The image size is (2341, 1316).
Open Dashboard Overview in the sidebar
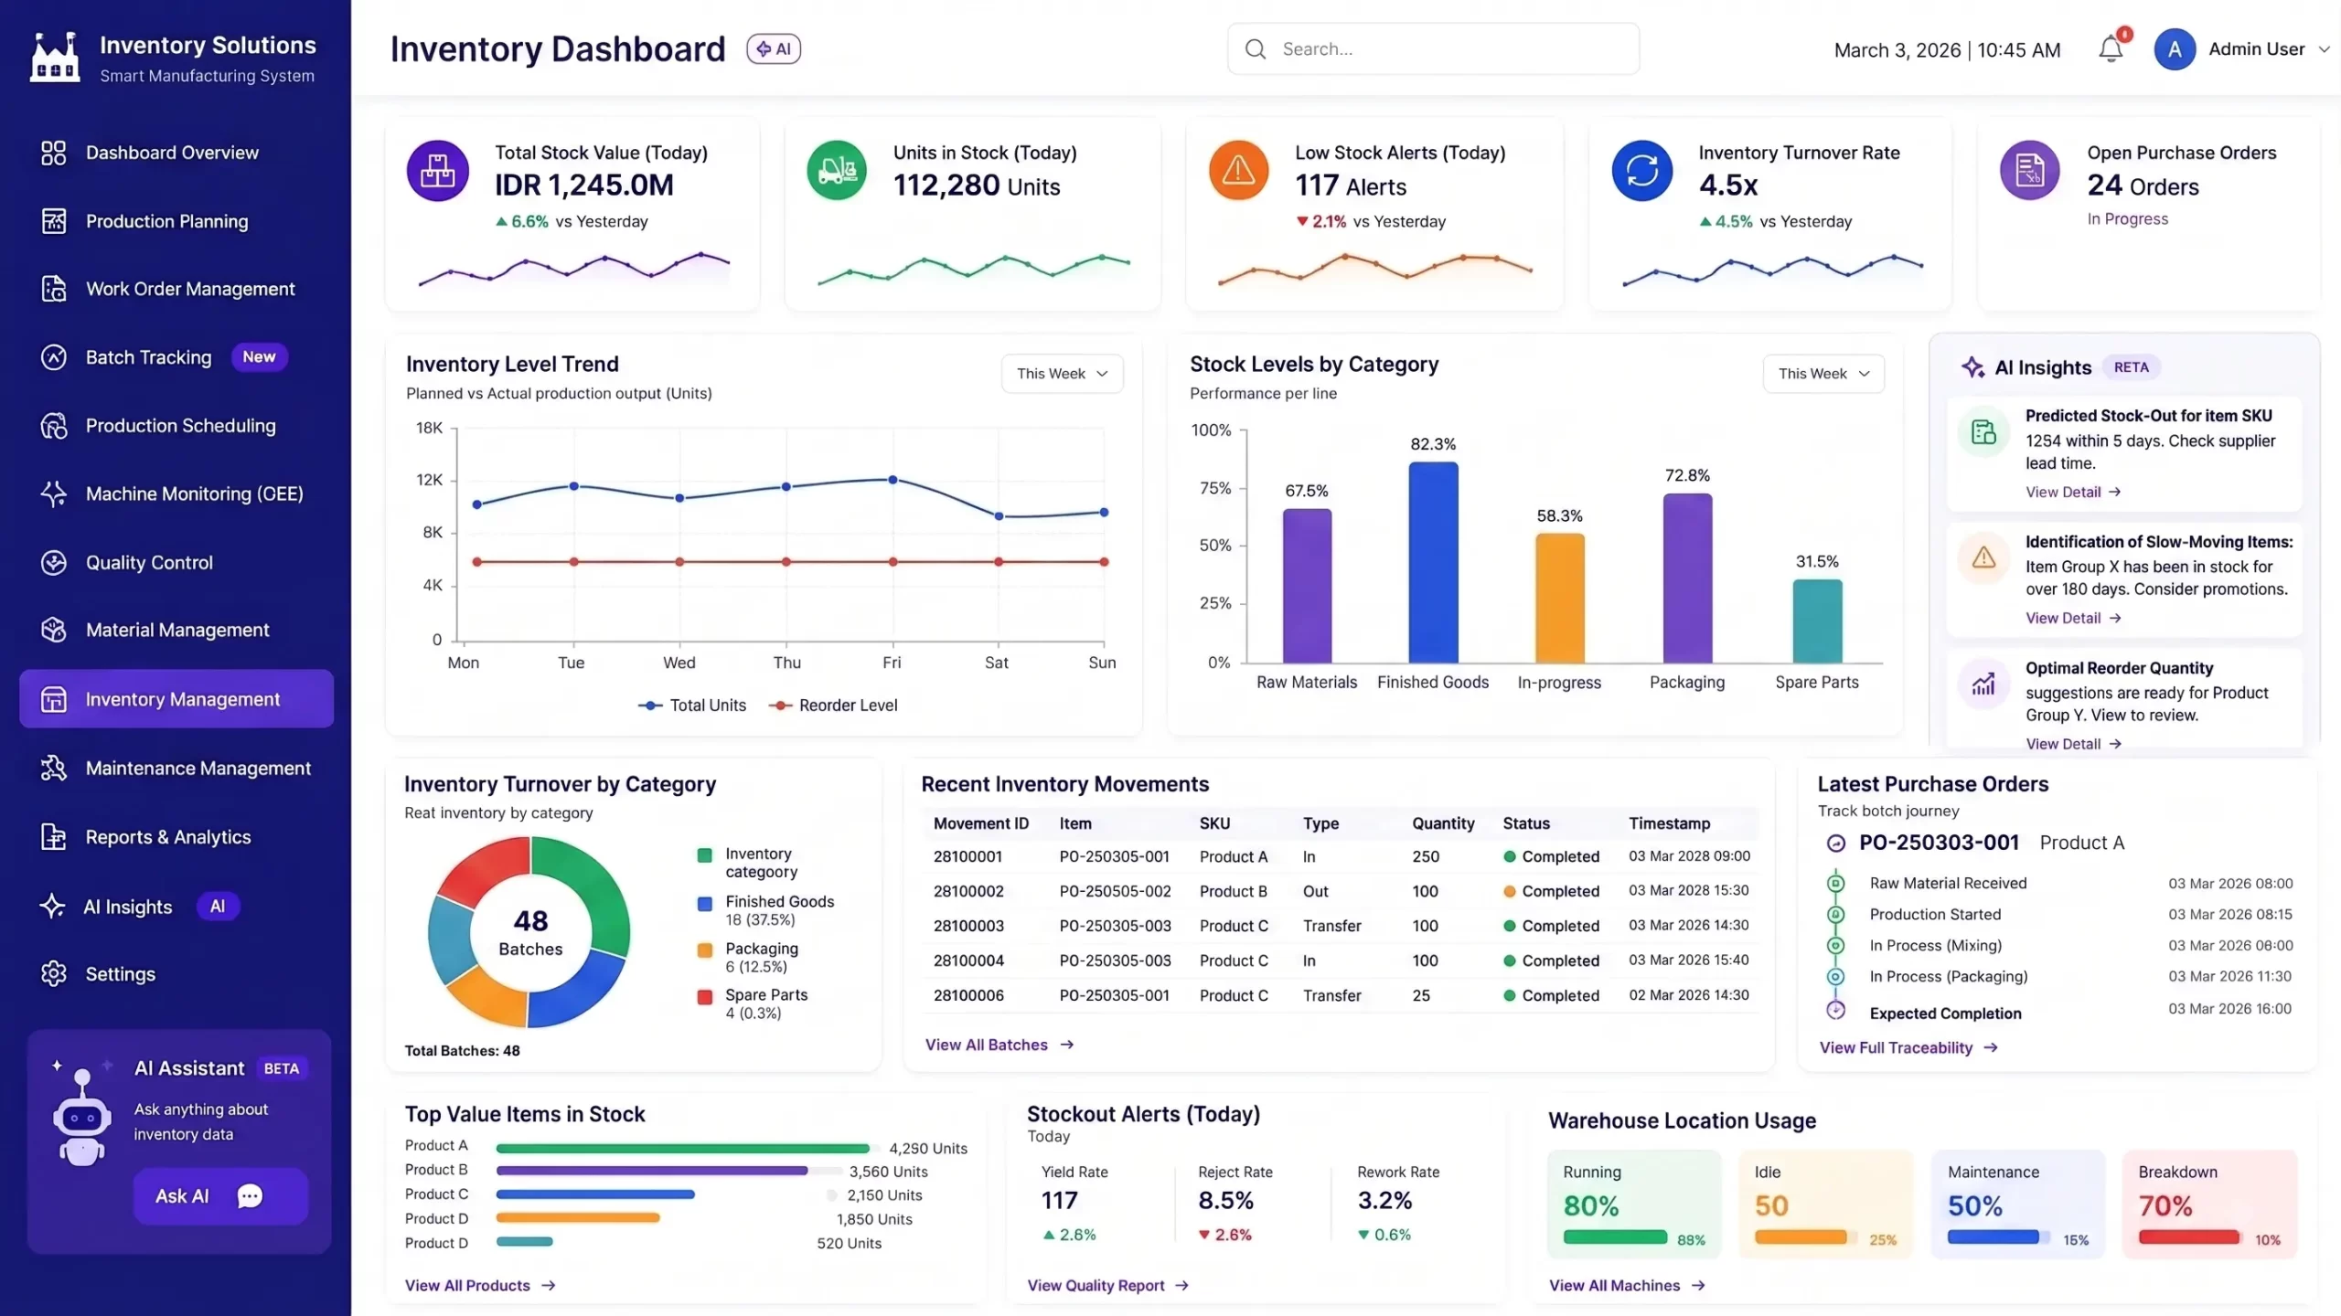tap(176, 153)
